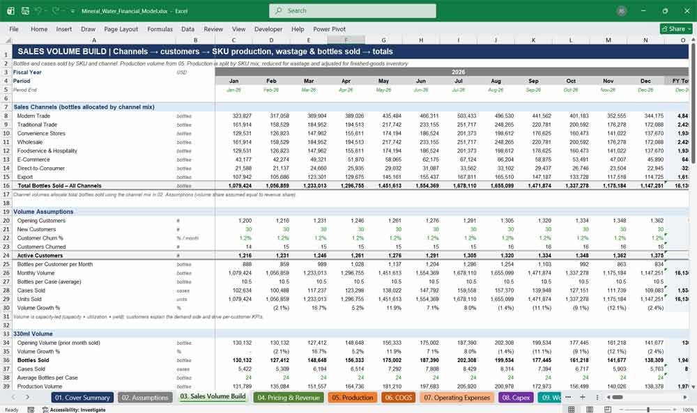Image resolution: width=697 pixels, height=413 pixels.
Task: Switch to 07. Operating Expenses sheet
Action: [x=457, y=398]
